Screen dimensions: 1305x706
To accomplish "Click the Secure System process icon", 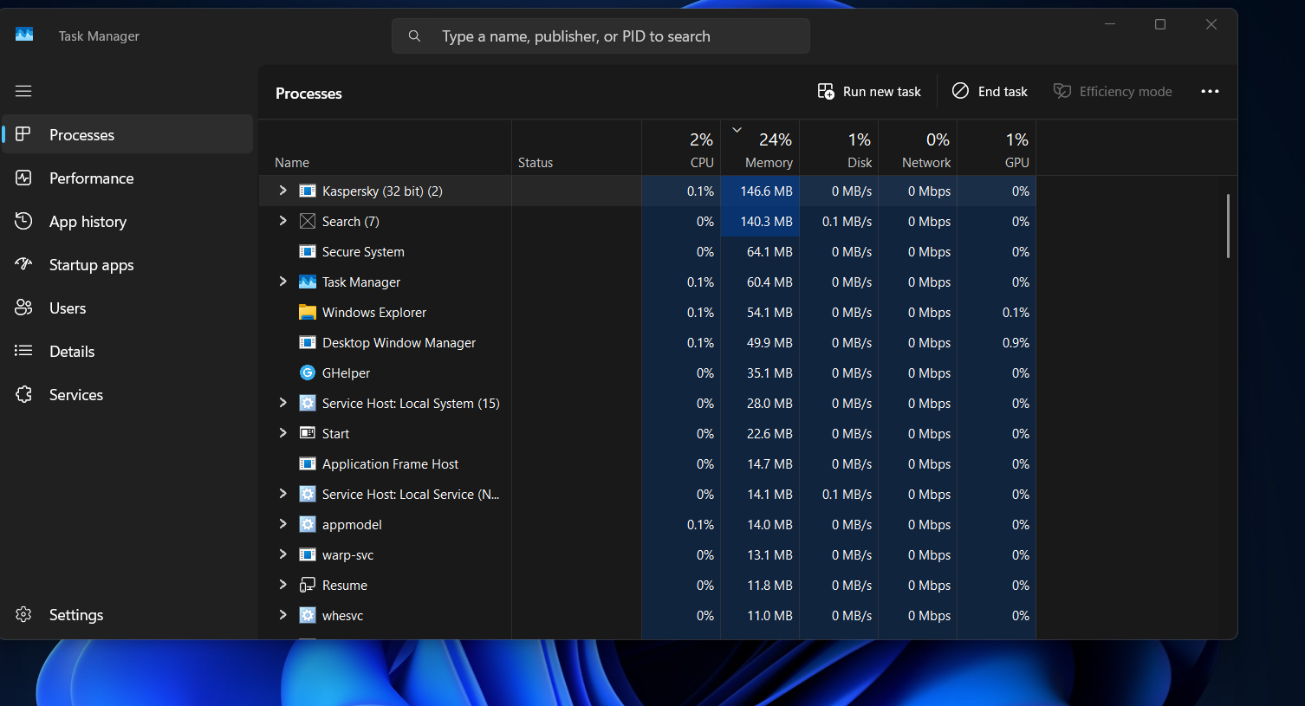I will coord(307,251).
